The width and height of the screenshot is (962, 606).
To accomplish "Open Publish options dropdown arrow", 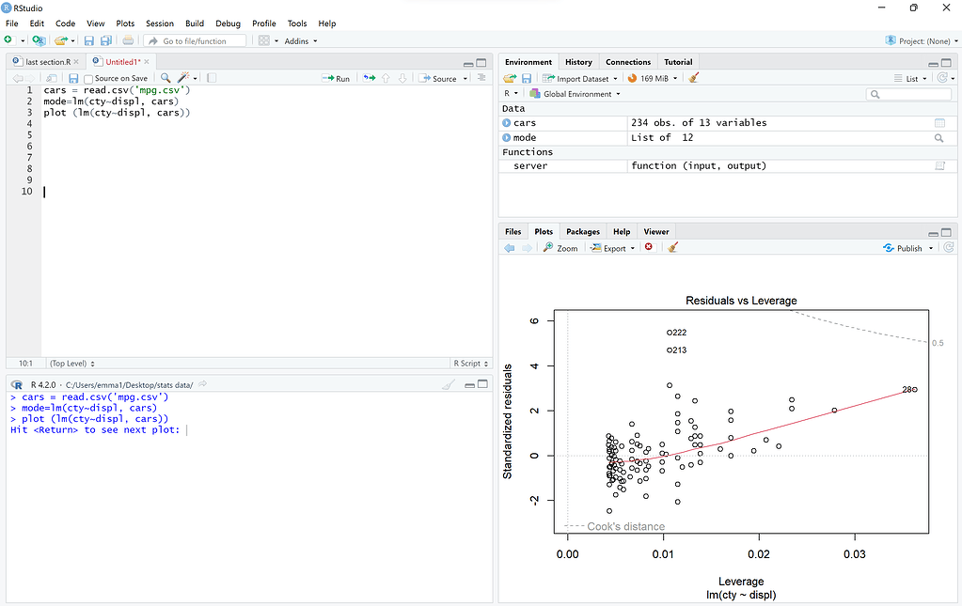I will coord(931,248).
